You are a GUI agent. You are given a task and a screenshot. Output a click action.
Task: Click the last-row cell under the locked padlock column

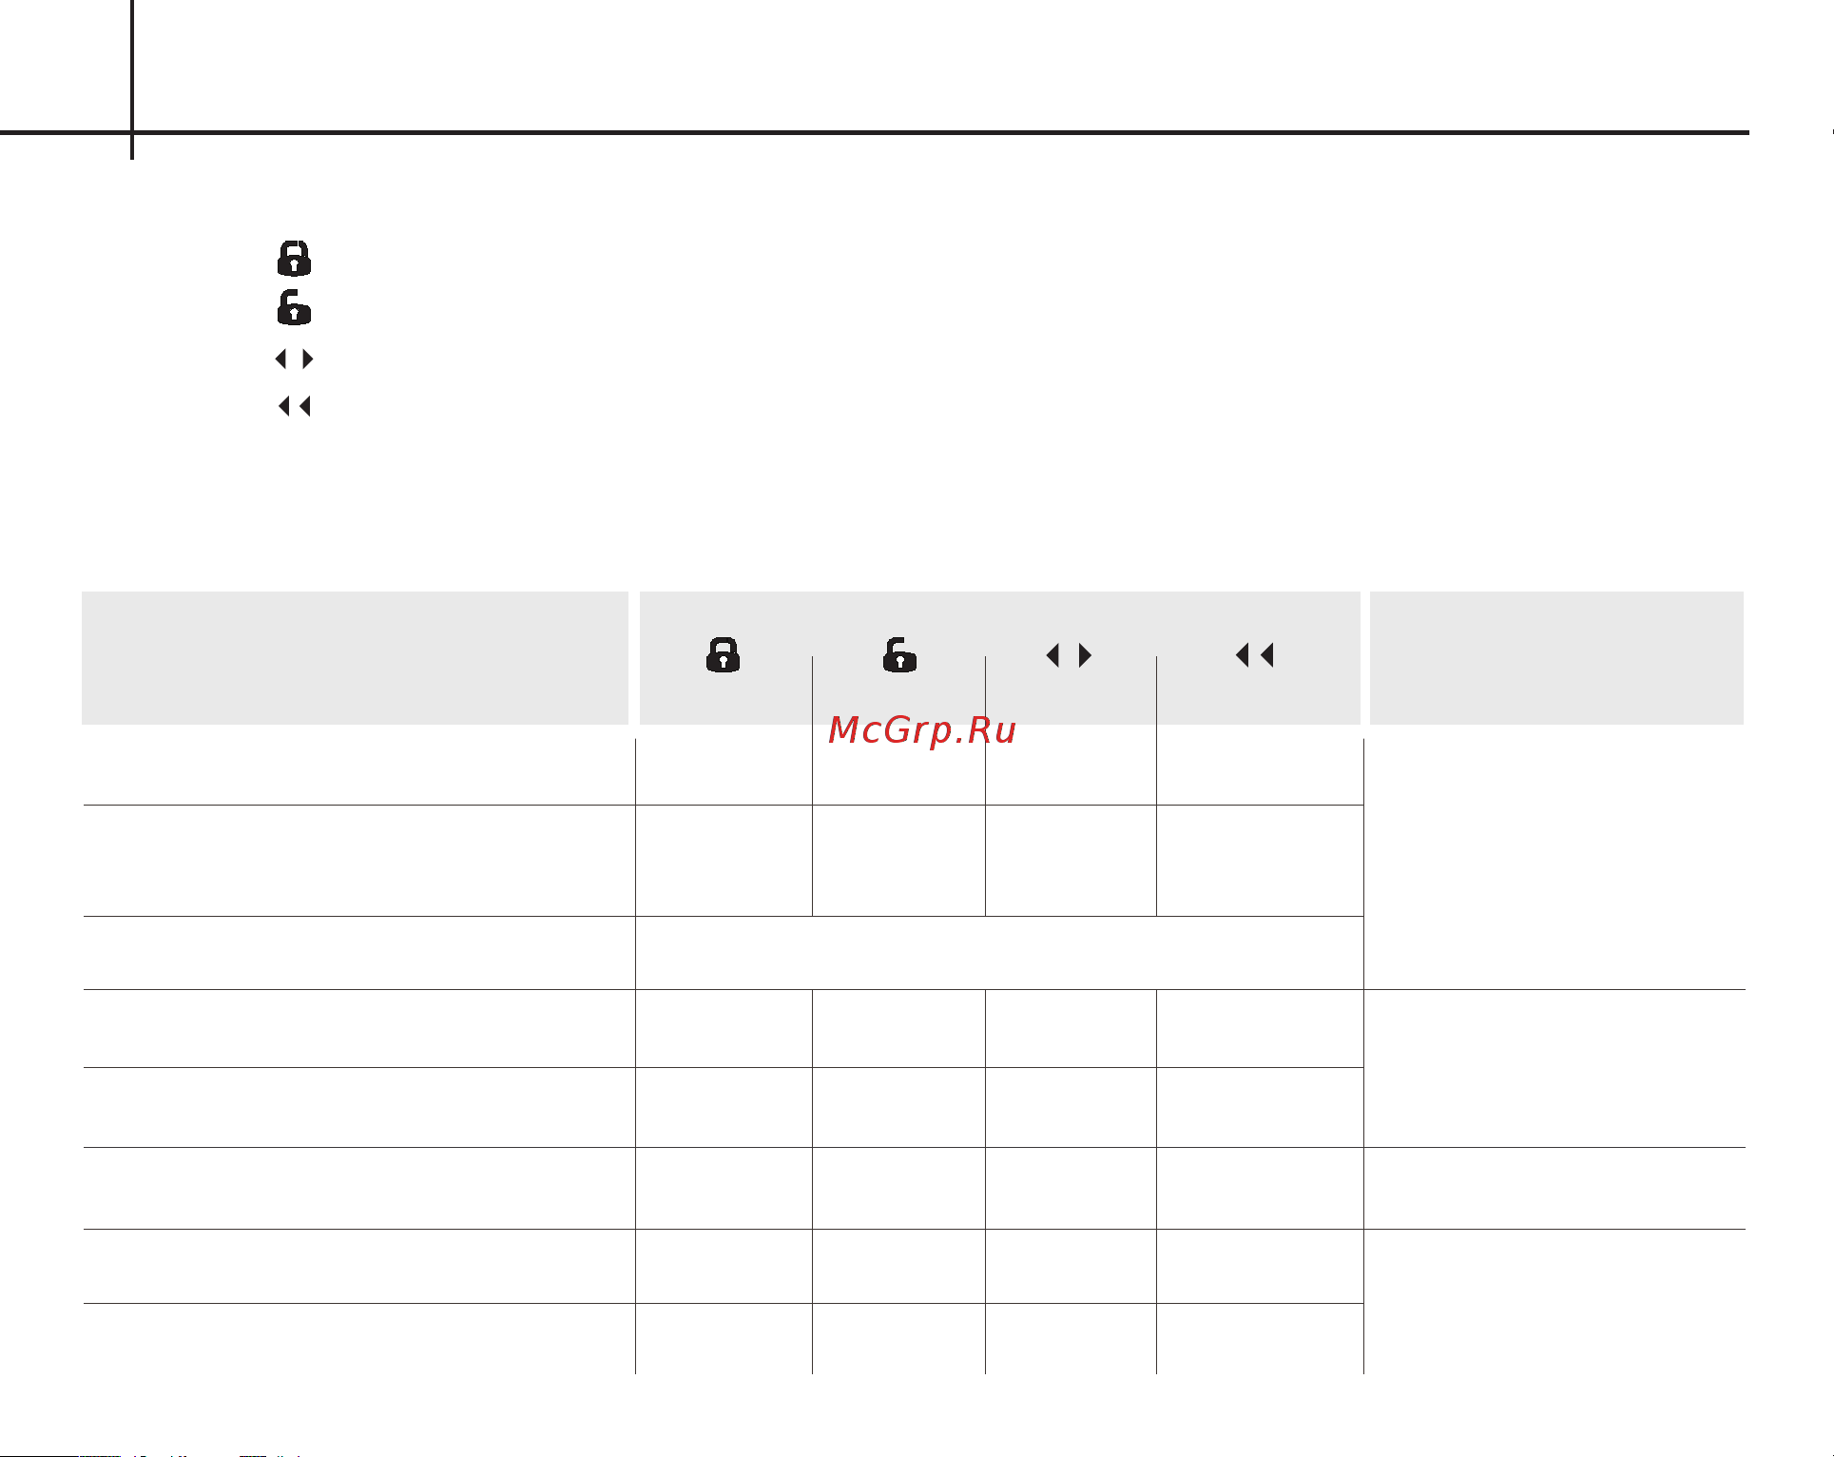(x=724, y=1338)
